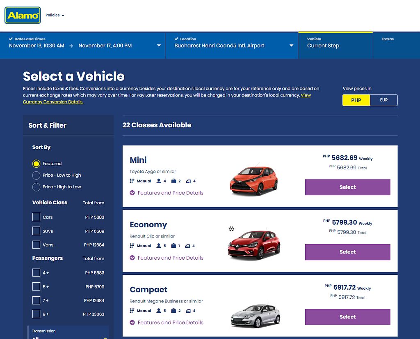
Task: Click the Mini passenger count icon
Action: pyautogui.click(x=159, y=181)
